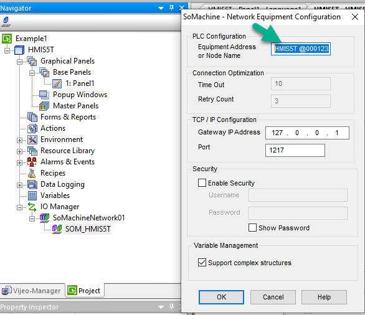Click the HMIS5T target icon in tree
This screenshot has height=315, width=365.
tap(19, 50)
